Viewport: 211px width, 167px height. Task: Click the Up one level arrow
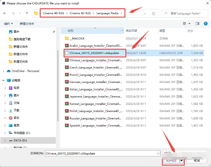coord(27,13)
